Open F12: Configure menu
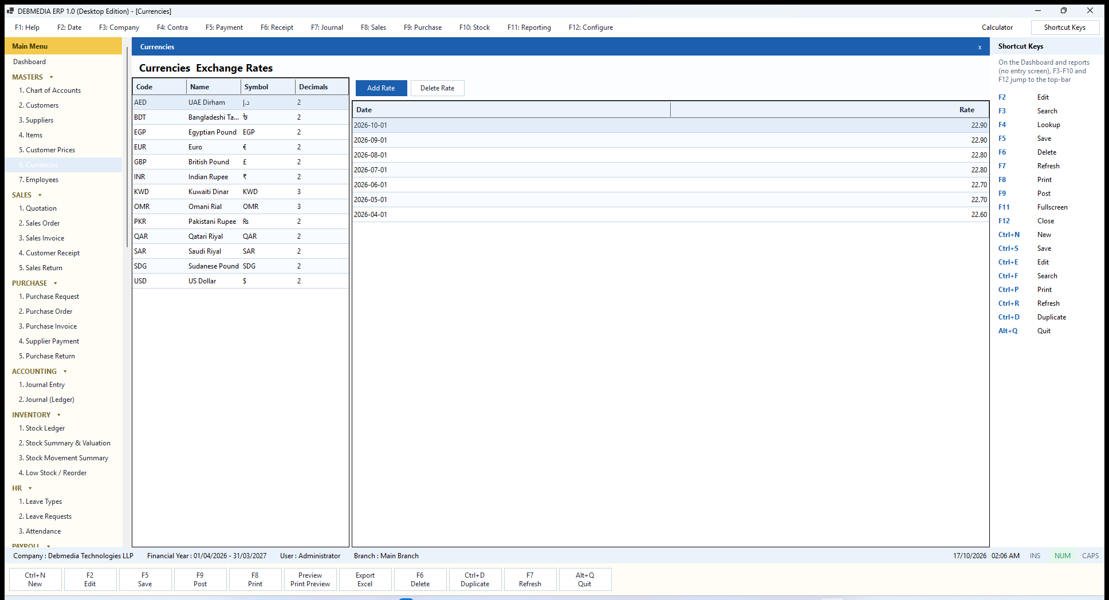This screenshot has height=600, width=1109. click(591, 27)
